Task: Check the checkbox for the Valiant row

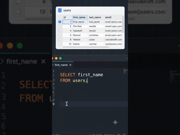Action: pos(60,39)
